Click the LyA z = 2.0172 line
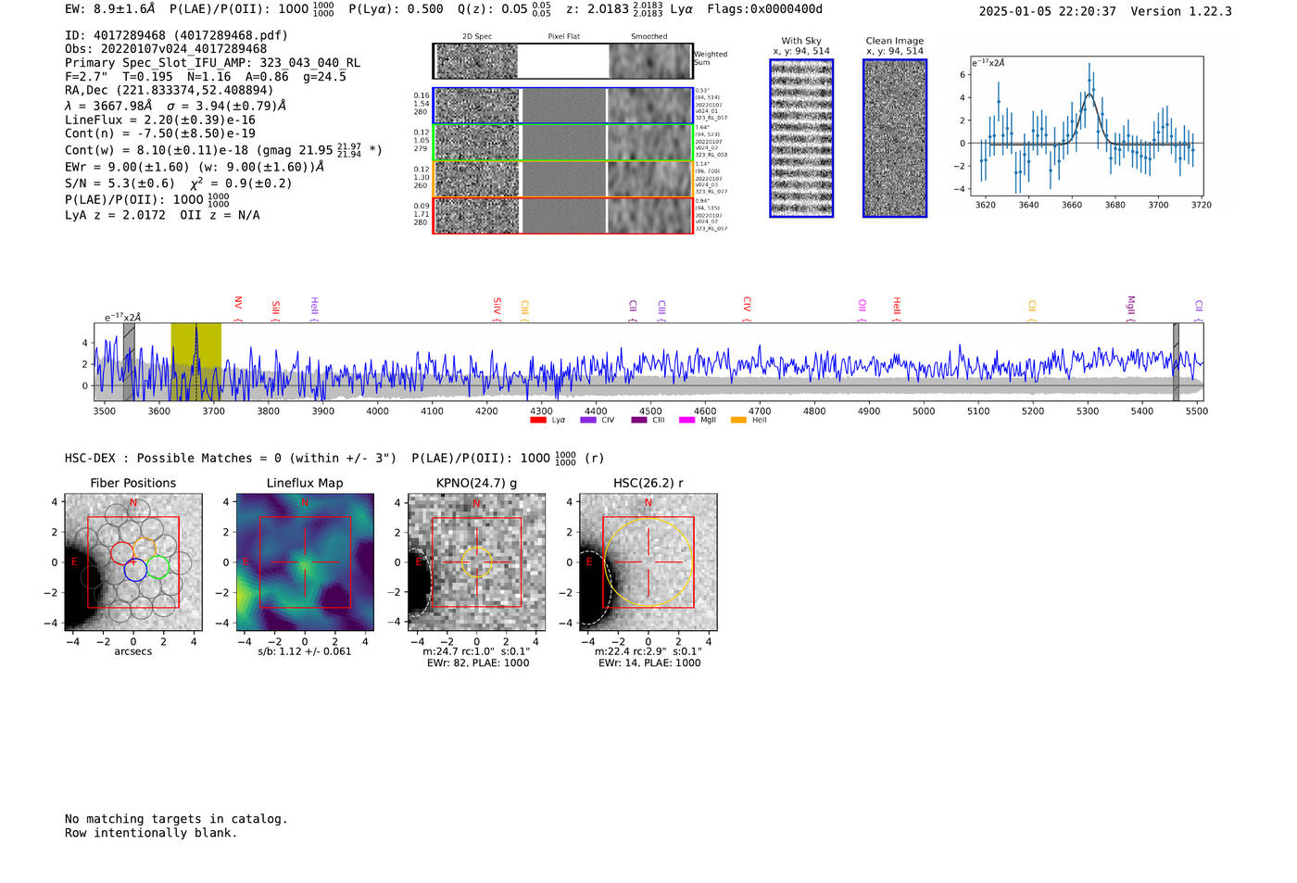Viewport: 1297px width, 883px height. coord(162,215)
